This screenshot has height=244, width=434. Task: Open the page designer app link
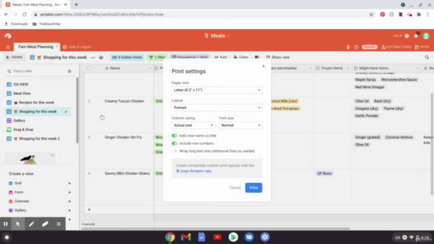[194, 171]
